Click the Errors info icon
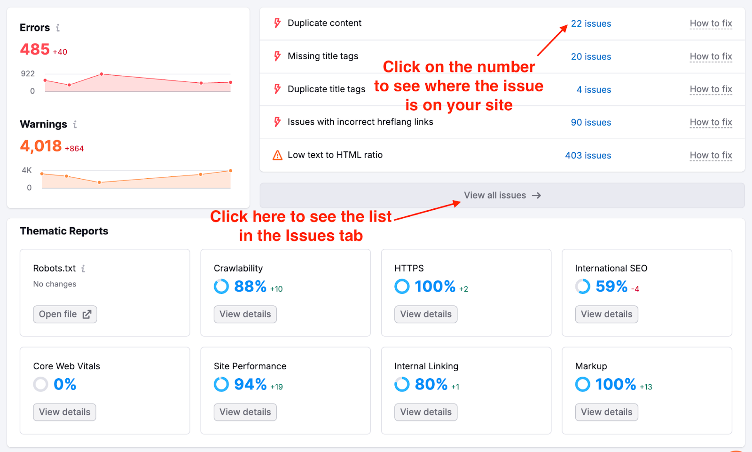Image resolution: width=752 pixels, height=452 pixels. pos(58,28)
